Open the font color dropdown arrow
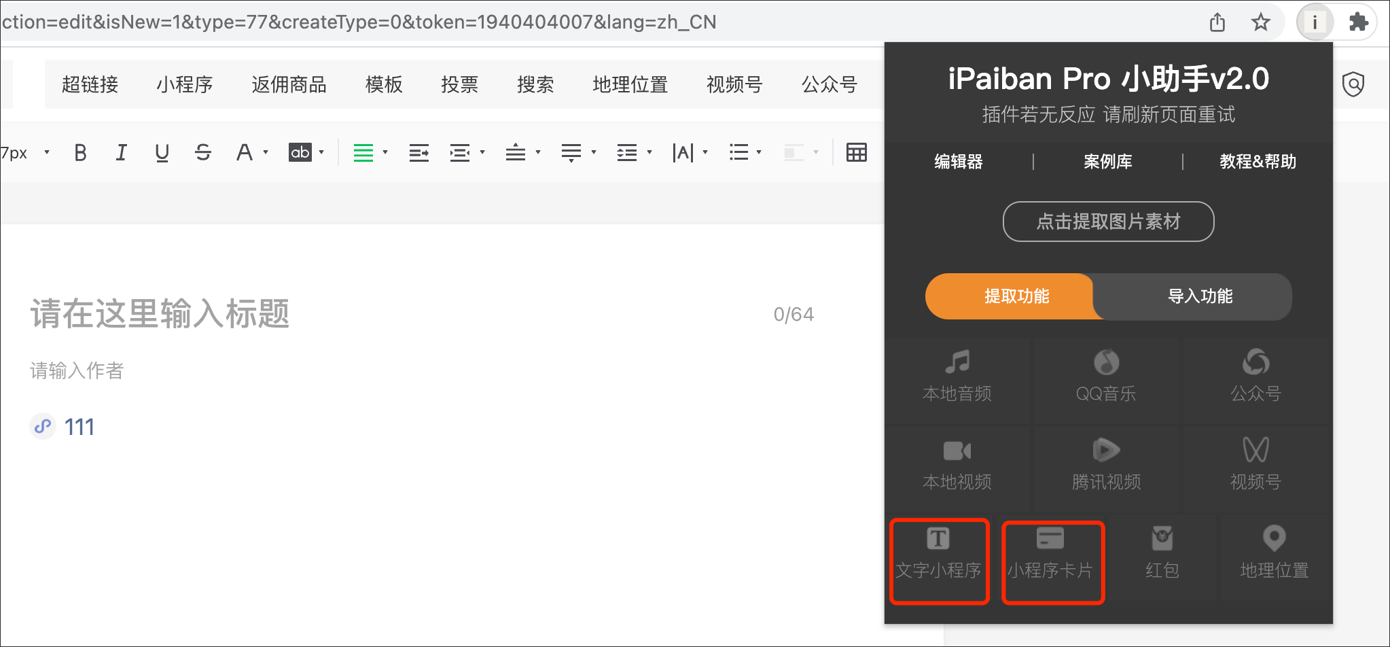 click(x=266, y=153)
